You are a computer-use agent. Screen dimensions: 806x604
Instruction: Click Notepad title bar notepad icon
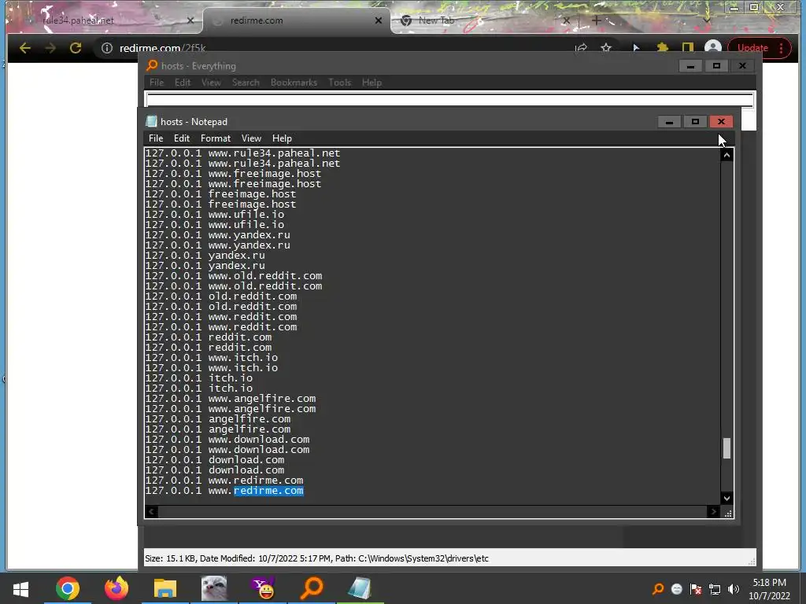pyautogui.click(x=151, y=121)
